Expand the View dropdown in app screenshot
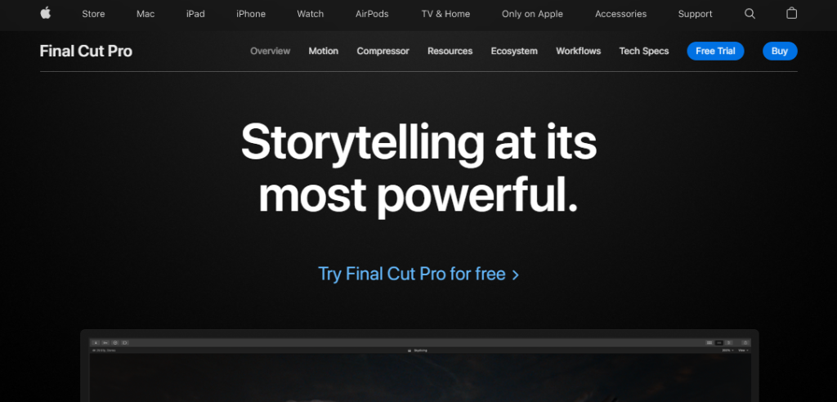Image resolution: width=837 pixels, height=402 pixels. pos(743,351)
